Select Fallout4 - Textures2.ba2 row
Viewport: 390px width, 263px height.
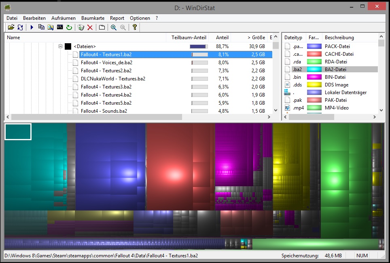pyautogui.click(x=170, y=71)
